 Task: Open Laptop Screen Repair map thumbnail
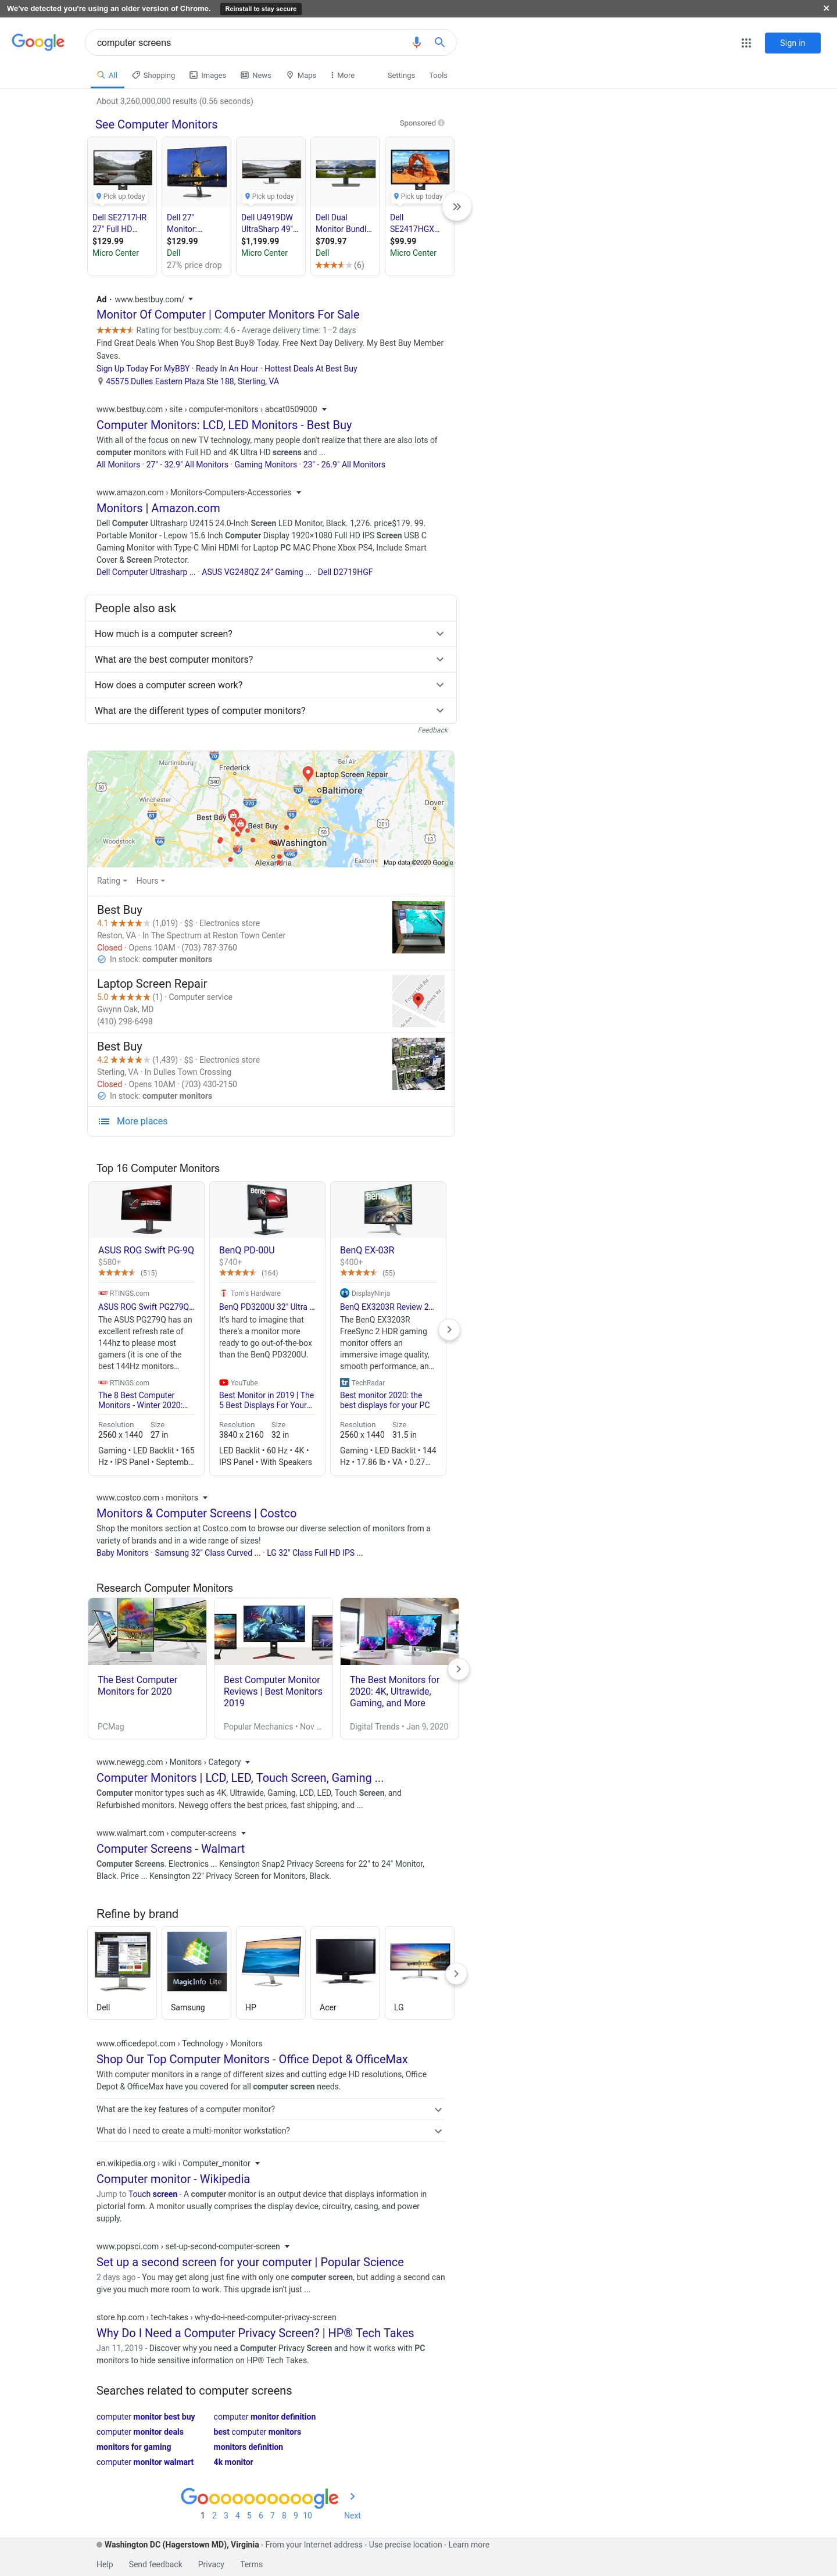click(418, 1001)
